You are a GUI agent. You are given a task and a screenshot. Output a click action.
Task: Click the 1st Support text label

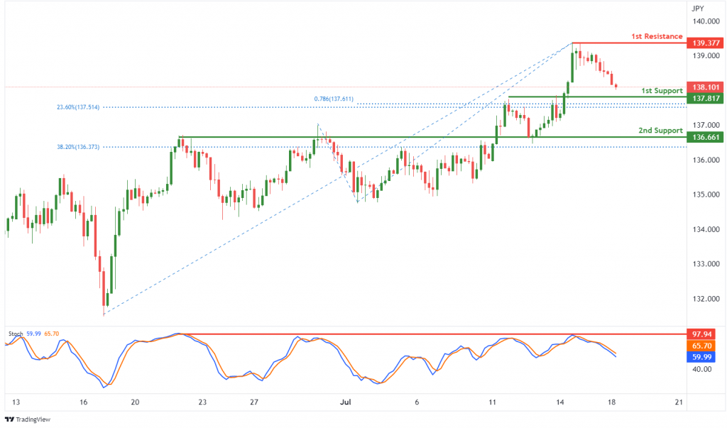tap(662, 91)
